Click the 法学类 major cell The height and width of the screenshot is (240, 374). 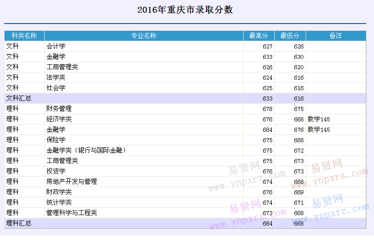[56, 77]
